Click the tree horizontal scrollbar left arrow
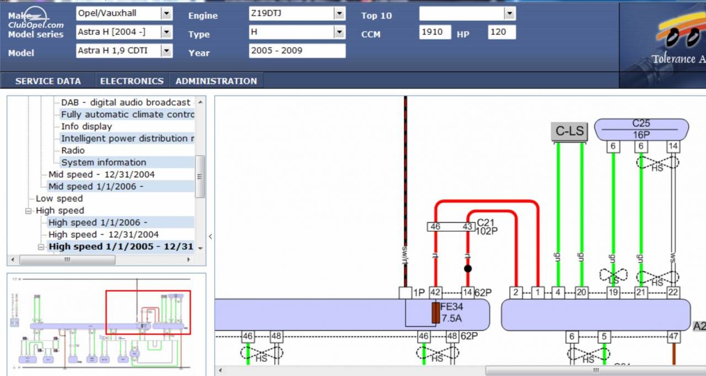The height and width of the screenshot is (376, 706). pos(14,260)
